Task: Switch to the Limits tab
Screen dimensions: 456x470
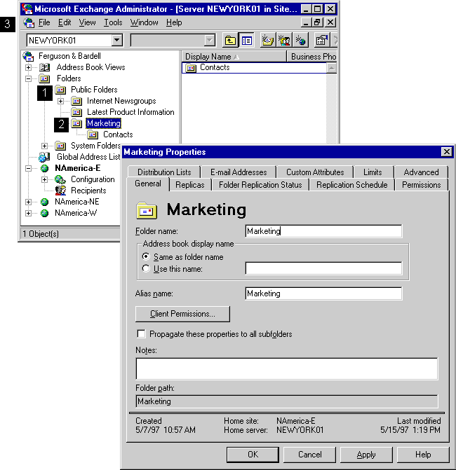Action: pyautogui.click(x=373, y=172)
